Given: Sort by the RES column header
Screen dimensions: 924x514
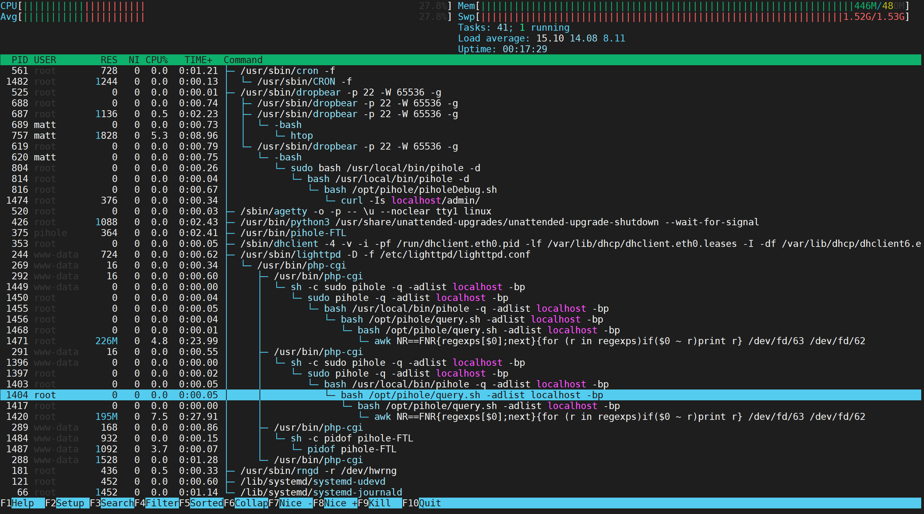Looking at the screenshot, I should point(109,60).
